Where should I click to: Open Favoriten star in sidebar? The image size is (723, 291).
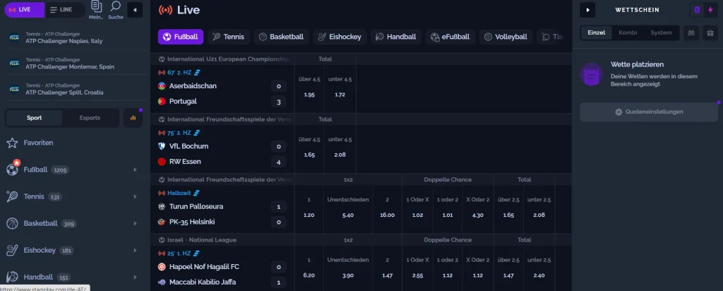[x=12, y=143]
